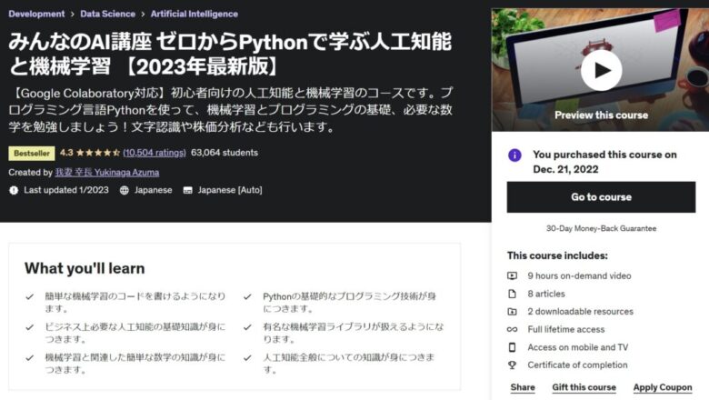
Task: Share this course
Action: (523, 387)
